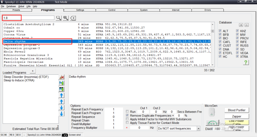Open the Database menu

(11, 6)
